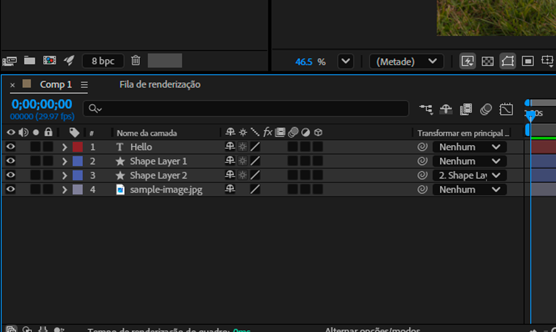Toggle the transparency grid icon
The width and height of the screenshot is (556, 332).
487,62
